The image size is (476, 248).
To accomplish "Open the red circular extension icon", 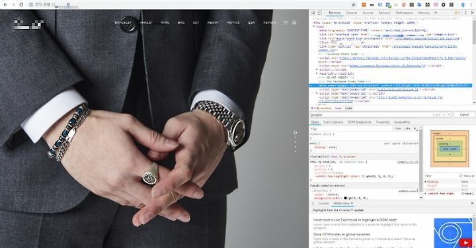I will coord(404,5).
